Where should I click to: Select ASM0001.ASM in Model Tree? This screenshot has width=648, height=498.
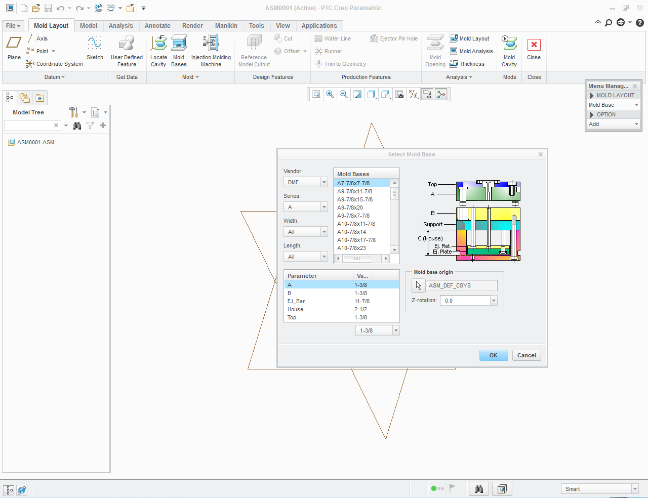click(31, 142)
